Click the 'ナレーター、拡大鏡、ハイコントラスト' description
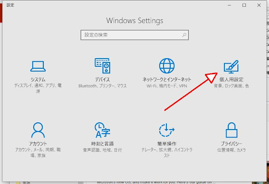The image size is (269, 184). coord(167,153)
